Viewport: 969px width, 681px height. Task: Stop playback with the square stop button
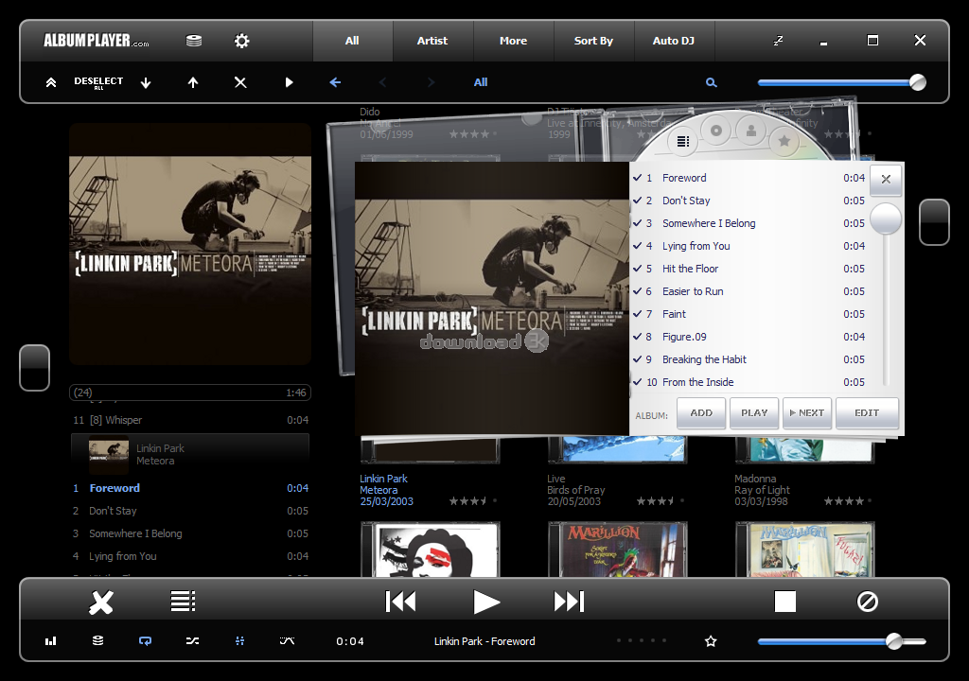784,602
